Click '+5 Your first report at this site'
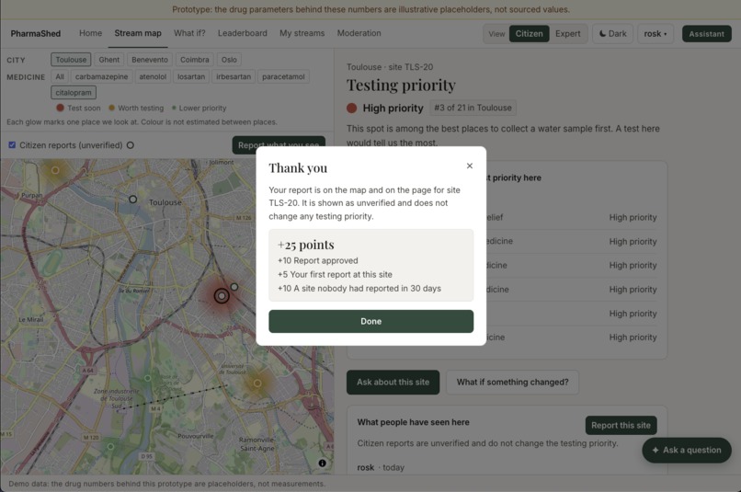Screen dimensions: 741x492 coord(335,275)
